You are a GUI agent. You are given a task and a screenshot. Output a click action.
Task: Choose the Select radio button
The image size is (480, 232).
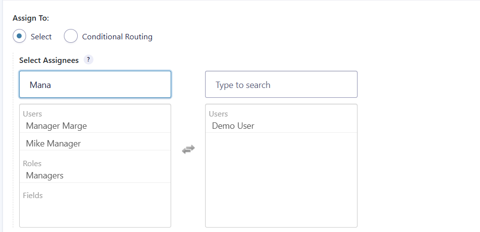tap(20, 36)
